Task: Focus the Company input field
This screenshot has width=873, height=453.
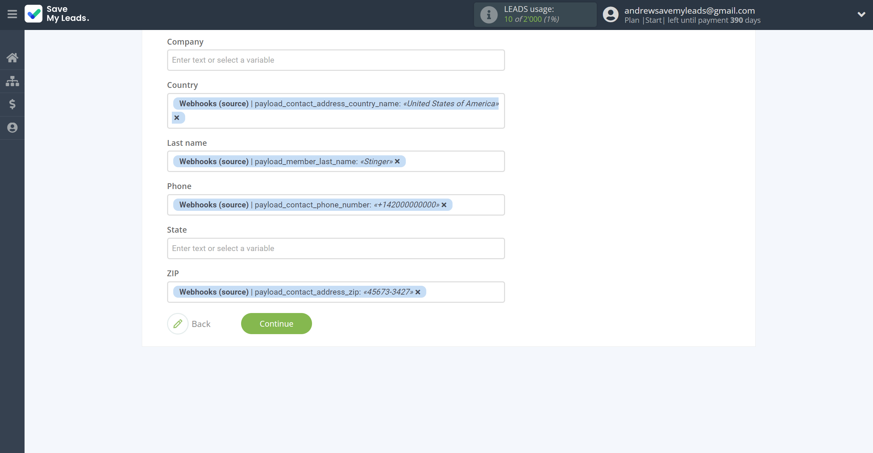Action: pos(336,60)
